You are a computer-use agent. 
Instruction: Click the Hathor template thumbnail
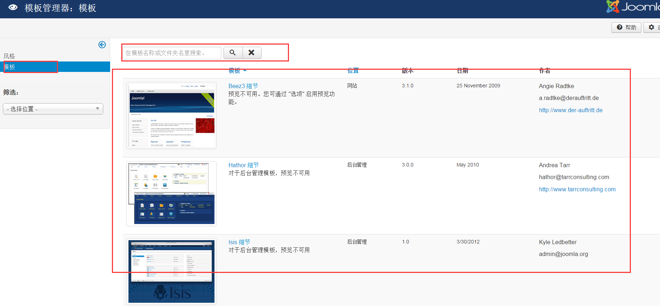click(x=171, y=193)
